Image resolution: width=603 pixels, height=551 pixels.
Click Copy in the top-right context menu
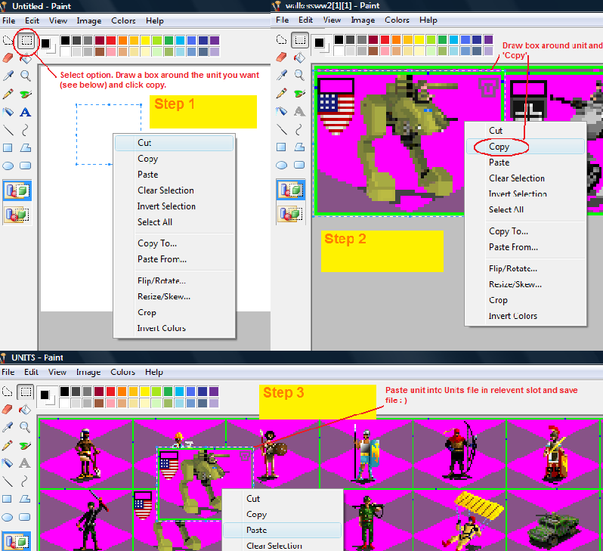[499, 147]
